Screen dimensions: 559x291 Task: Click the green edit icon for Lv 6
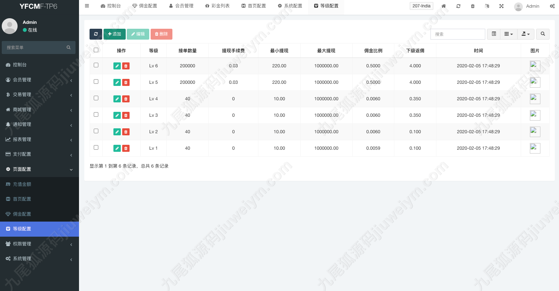point(117,66)
